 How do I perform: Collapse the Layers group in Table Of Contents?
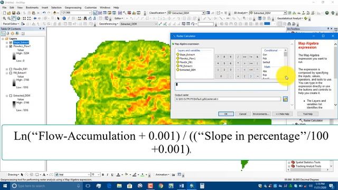click(x=3, y=39)
